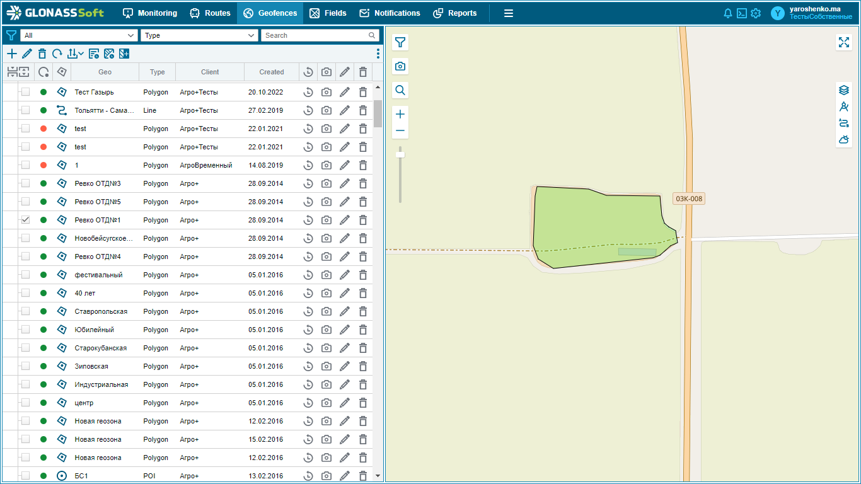Open the Monitoring tab
This screenshot has width=861, height=484.
click(150, 13)
